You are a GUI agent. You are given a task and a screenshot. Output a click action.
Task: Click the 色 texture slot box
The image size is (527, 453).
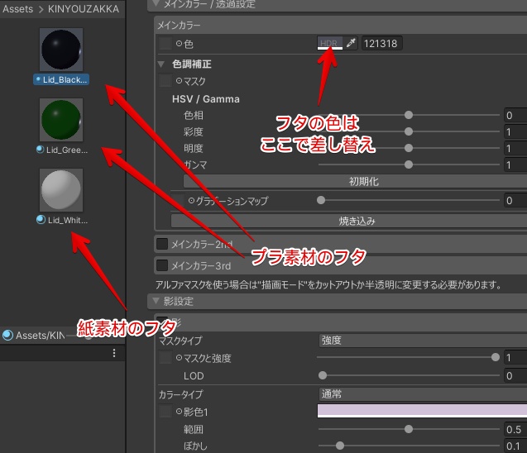(165, 43)
